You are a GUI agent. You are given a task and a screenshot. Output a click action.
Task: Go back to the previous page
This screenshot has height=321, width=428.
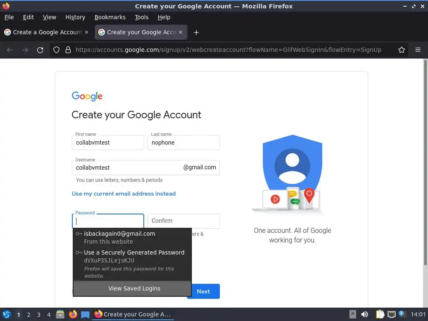click(x=10, y=50)
